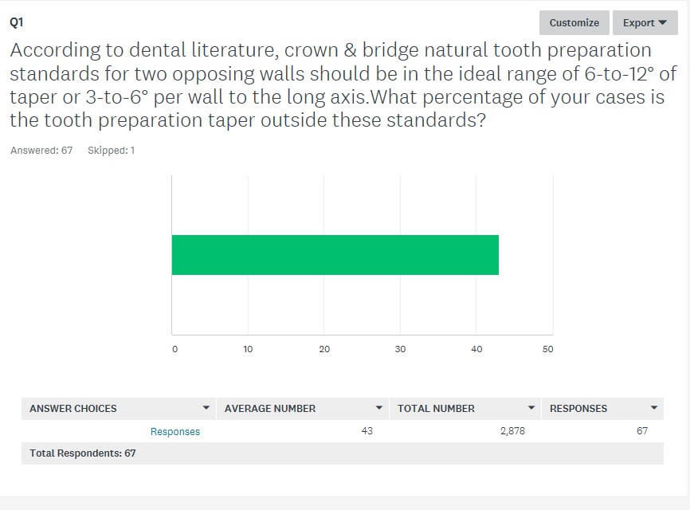
Task: Click the Total Number column sort arrow
Action: pos(531,408)
